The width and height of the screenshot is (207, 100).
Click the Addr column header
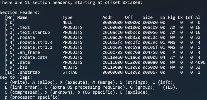click(108, 17)
